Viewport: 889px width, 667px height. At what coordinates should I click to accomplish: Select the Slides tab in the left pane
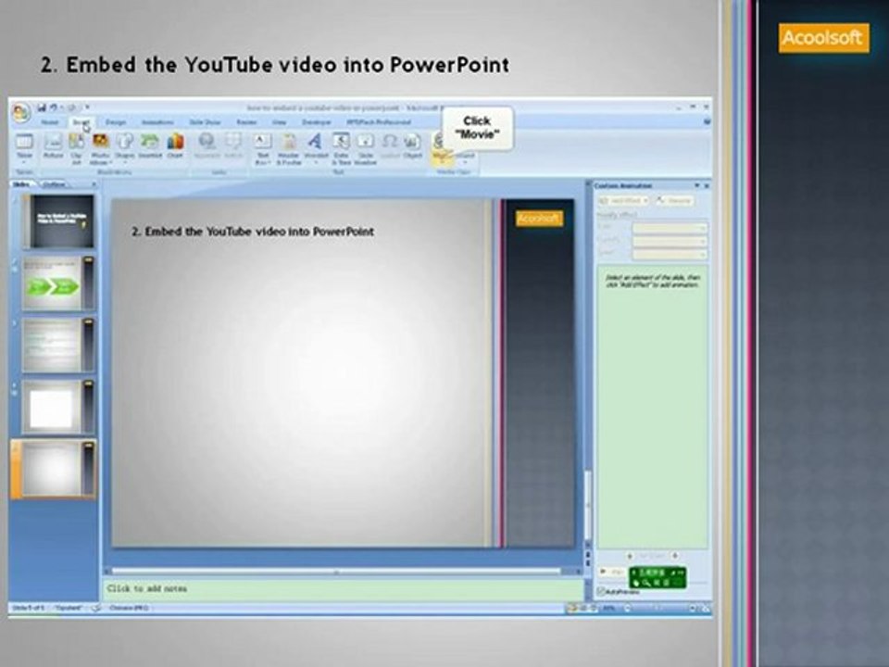(x=21, y=184)
